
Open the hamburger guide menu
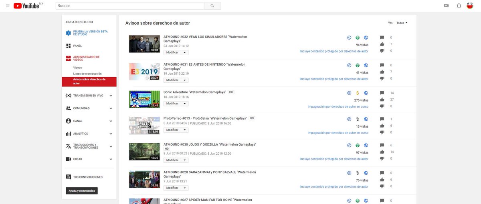coord(8,6)
